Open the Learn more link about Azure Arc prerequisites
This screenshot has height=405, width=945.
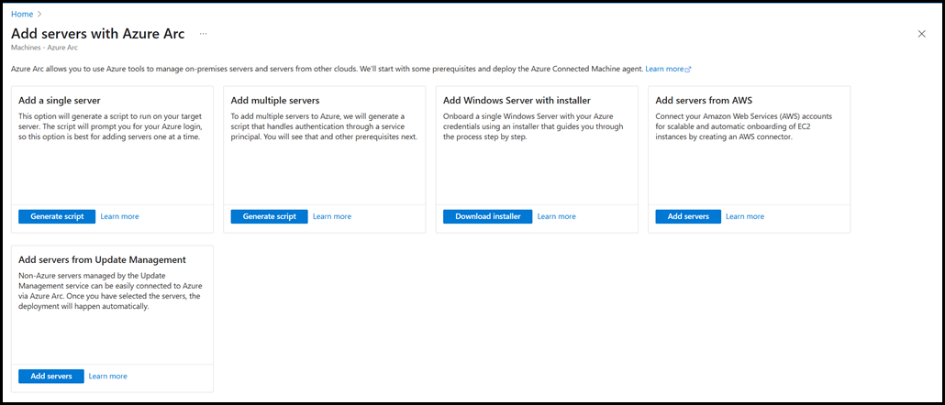664,69
